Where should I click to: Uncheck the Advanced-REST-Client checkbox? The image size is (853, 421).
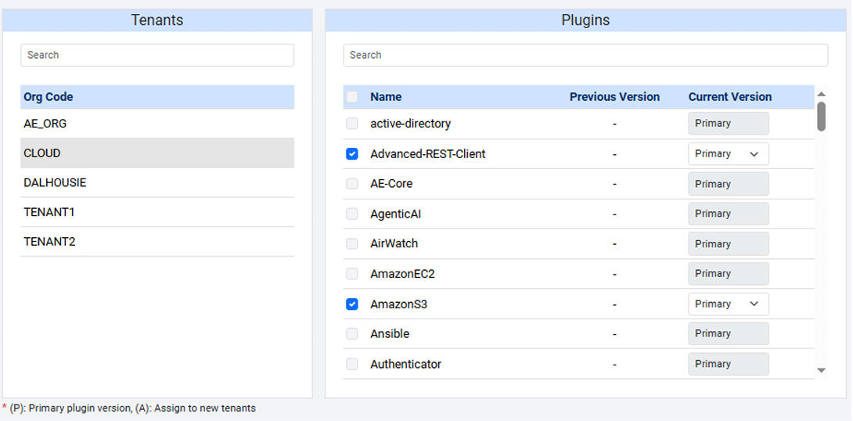pos(352,154)
